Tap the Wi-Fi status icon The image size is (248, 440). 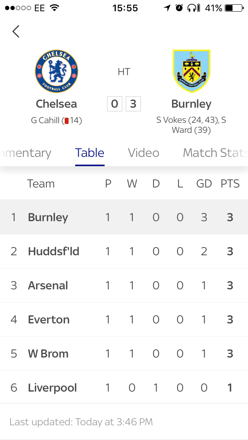[55, 8]
